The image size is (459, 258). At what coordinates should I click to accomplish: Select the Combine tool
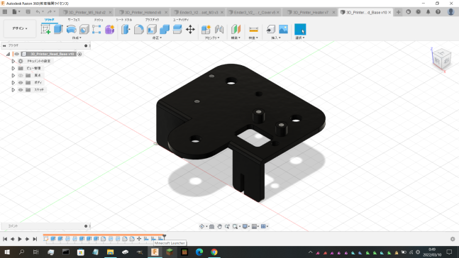tap(165, 29)
